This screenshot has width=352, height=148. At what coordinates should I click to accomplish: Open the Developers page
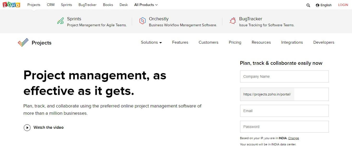(324, 42)
